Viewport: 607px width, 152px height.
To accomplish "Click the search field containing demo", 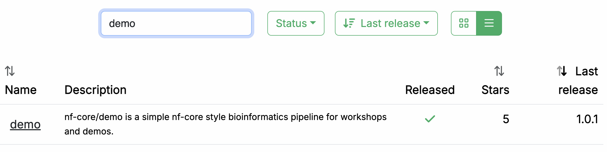I will [176, 23].
